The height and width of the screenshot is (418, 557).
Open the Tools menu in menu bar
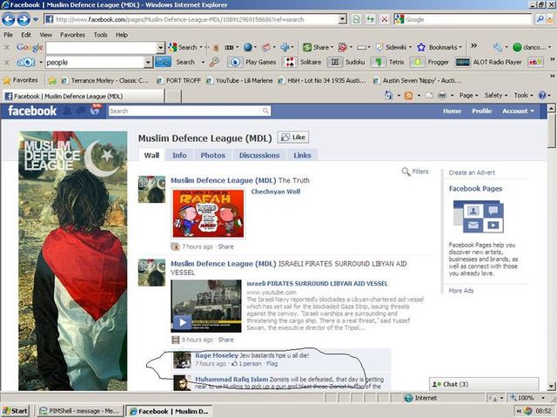[x=100, y=35]
